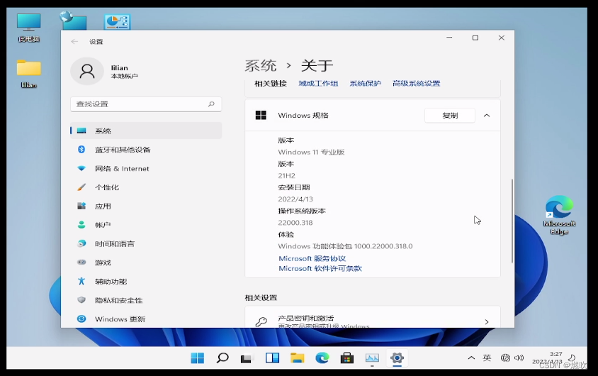Screen dimensions: 598x376
Task: Open network tray icon
Action: point(505,358)
